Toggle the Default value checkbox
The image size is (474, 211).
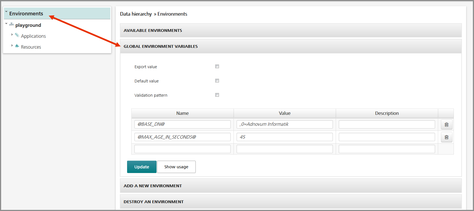[x=217, y=81]
